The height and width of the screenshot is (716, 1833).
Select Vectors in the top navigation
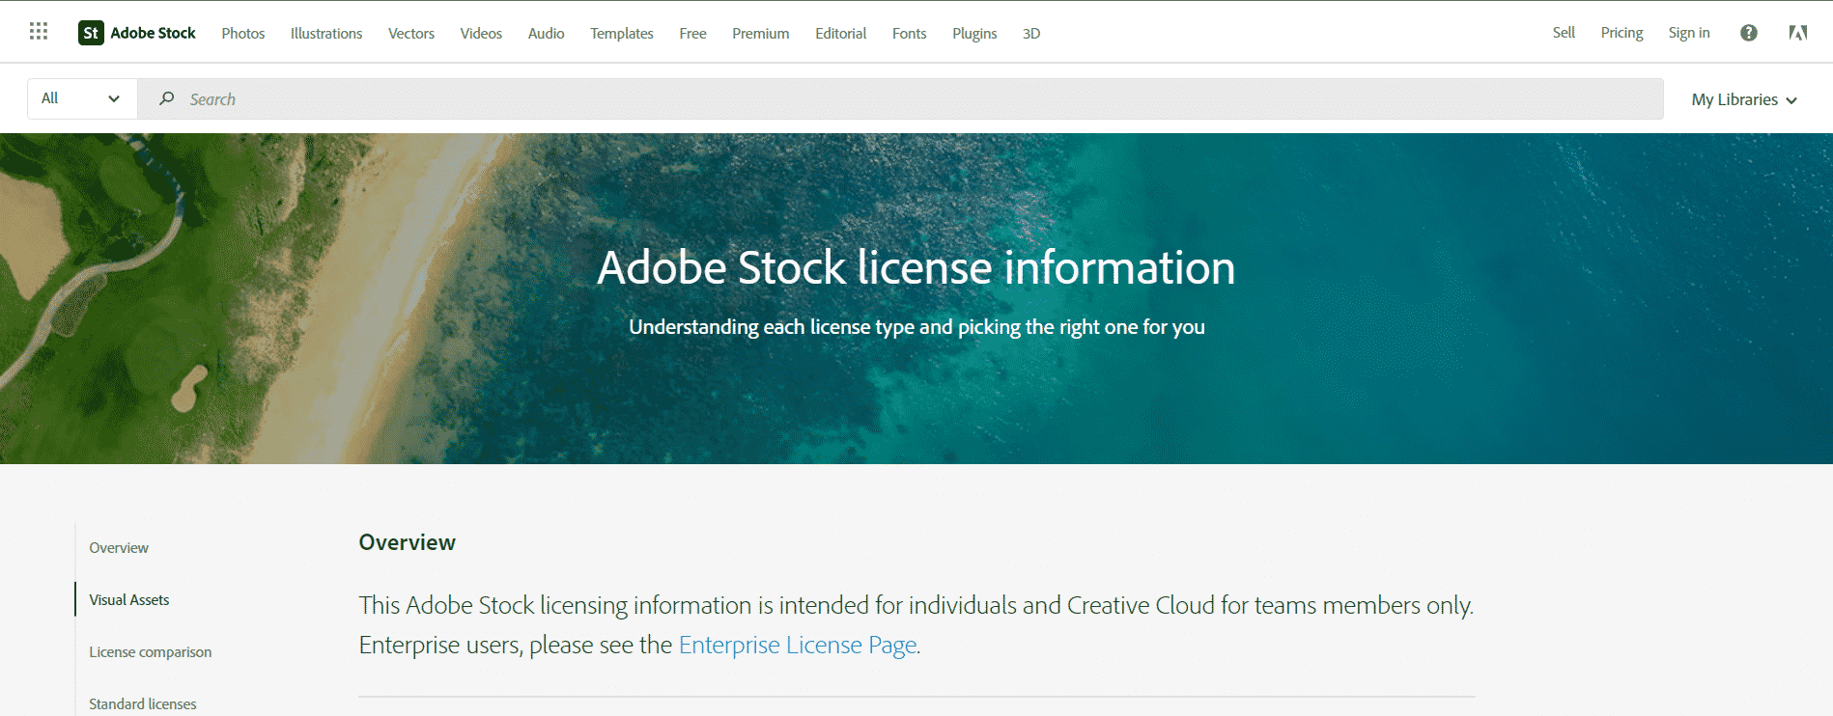tap(411, 34)
